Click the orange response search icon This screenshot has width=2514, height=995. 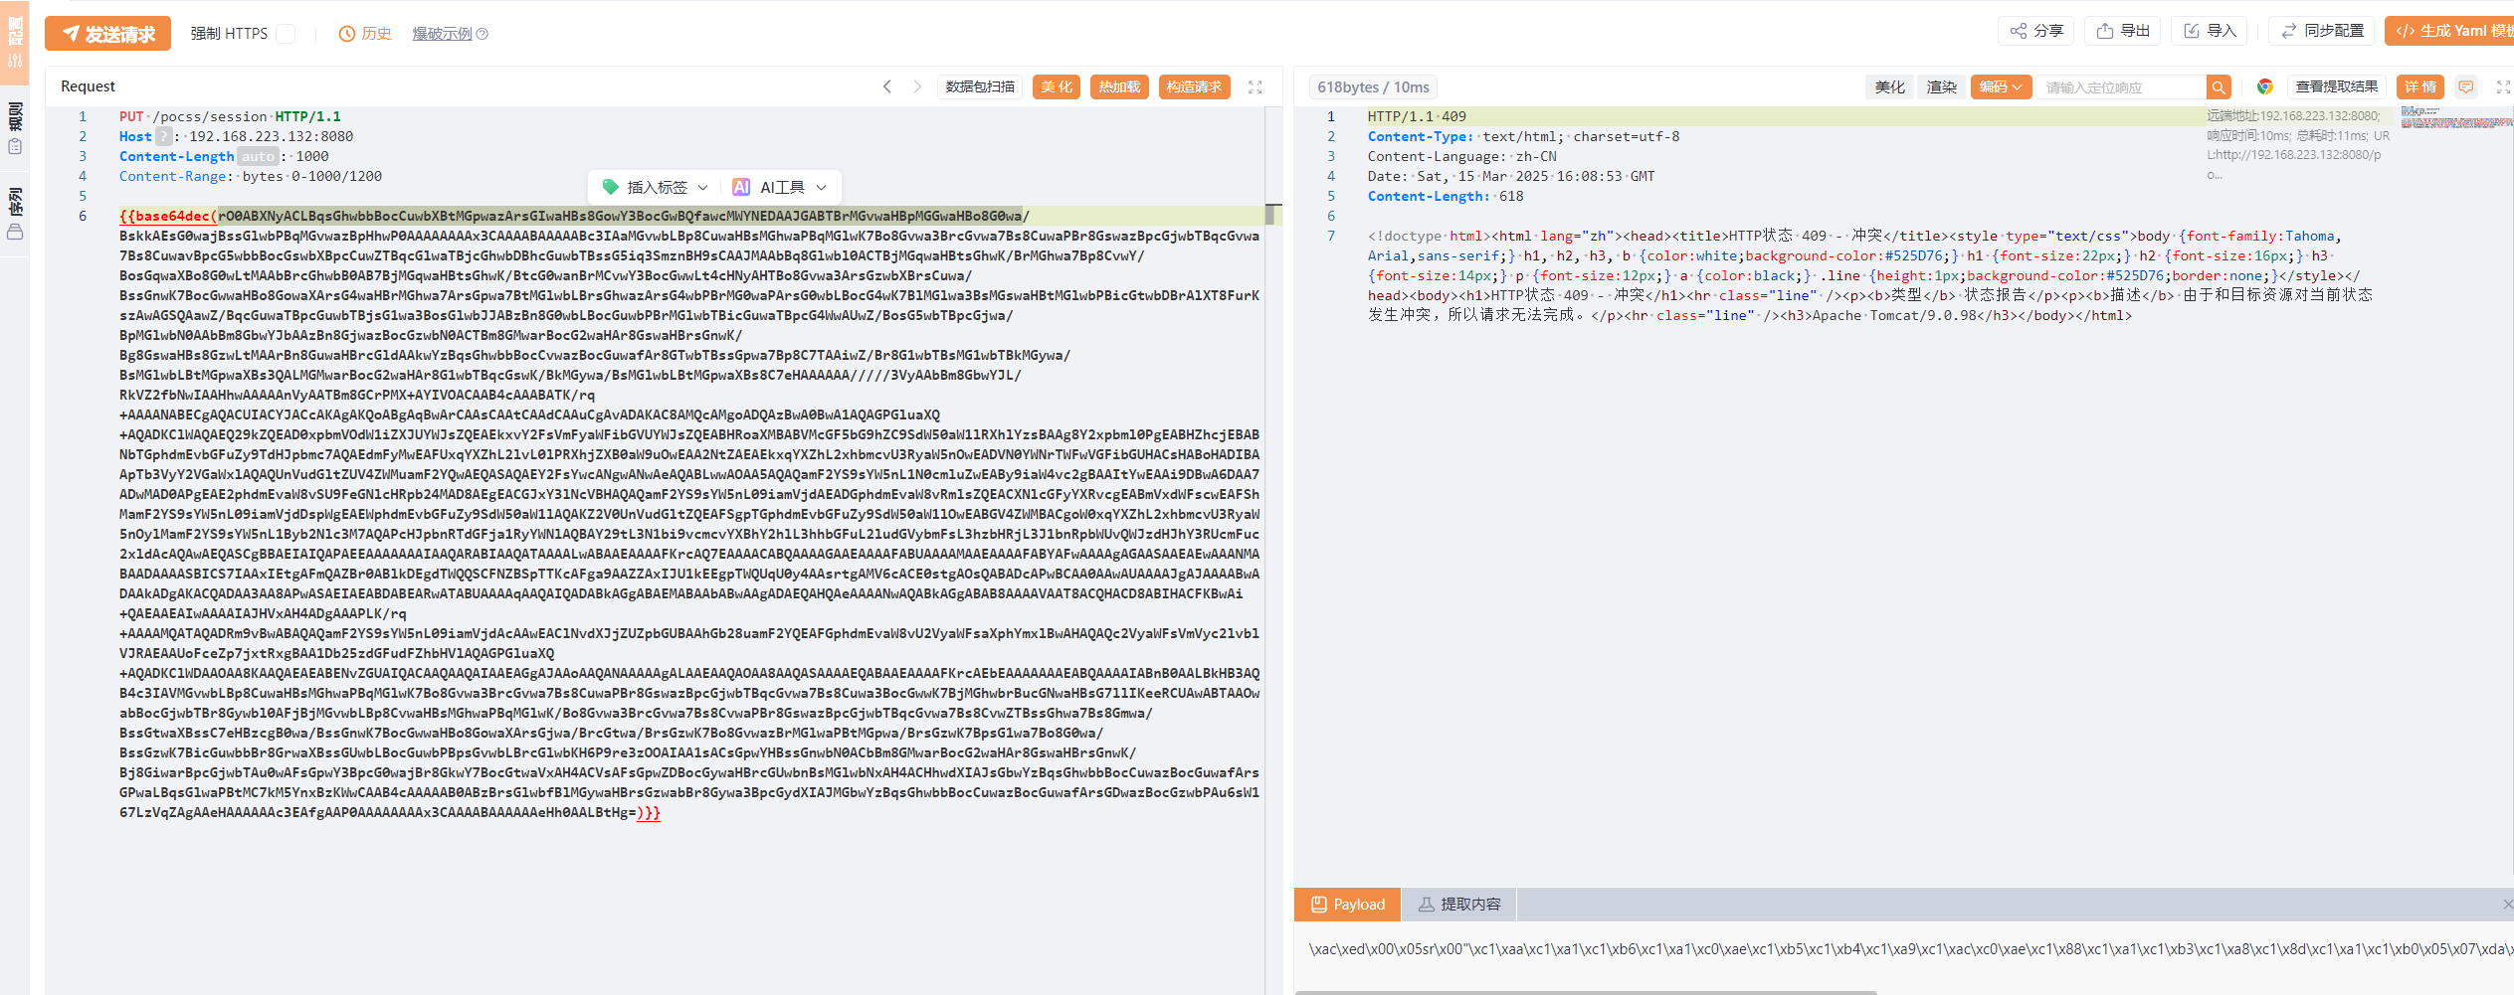(2219, 87)
